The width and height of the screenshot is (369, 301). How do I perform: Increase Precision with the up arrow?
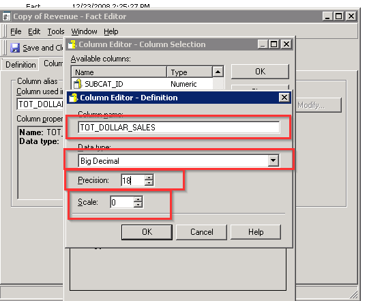(149, 177)
